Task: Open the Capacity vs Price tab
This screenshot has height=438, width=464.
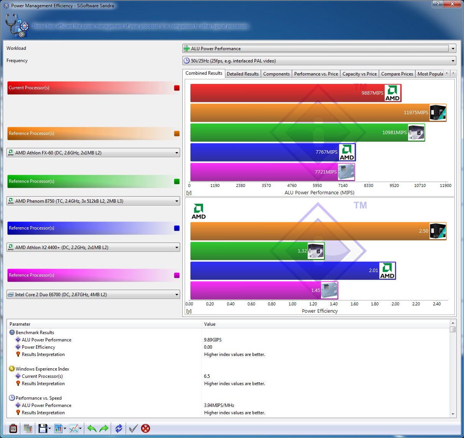Action: click(x=359, y=74)
